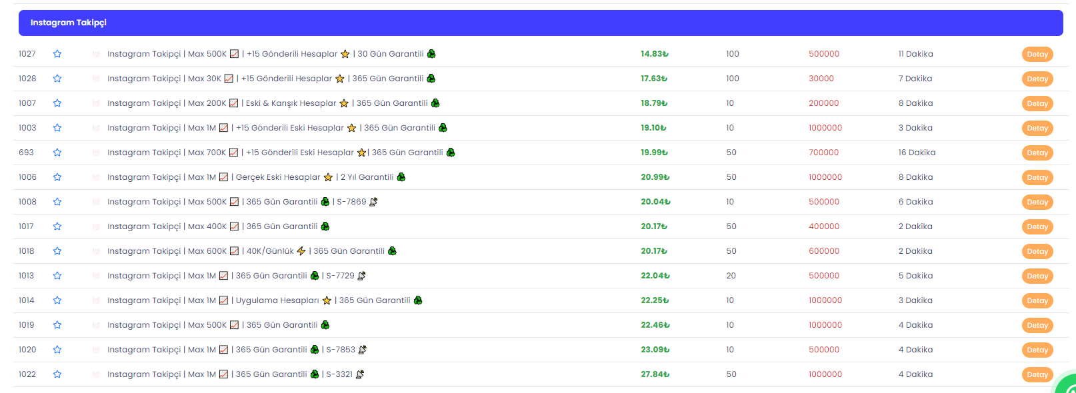This screenshot has height=393, width=1076.
Task: Click the max value 700000
Action: 824,153
